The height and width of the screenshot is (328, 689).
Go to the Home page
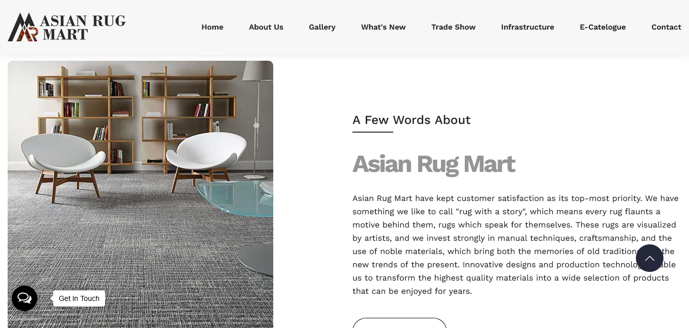tap(212, 27)
